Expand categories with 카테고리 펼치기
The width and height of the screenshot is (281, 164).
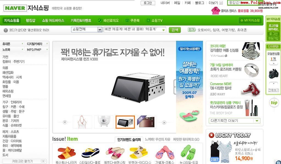[x=24, y=161]
